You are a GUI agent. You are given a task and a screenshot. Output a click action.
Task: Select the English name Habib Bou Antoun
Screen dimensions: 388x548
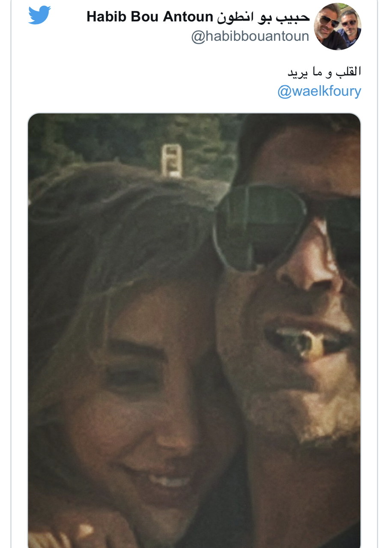pos(150,17)
